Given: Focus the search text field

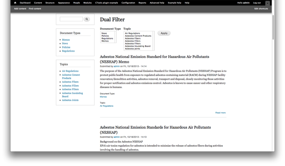Looking at the screenshot, I should pyautogui.click(x=71, y=19).
